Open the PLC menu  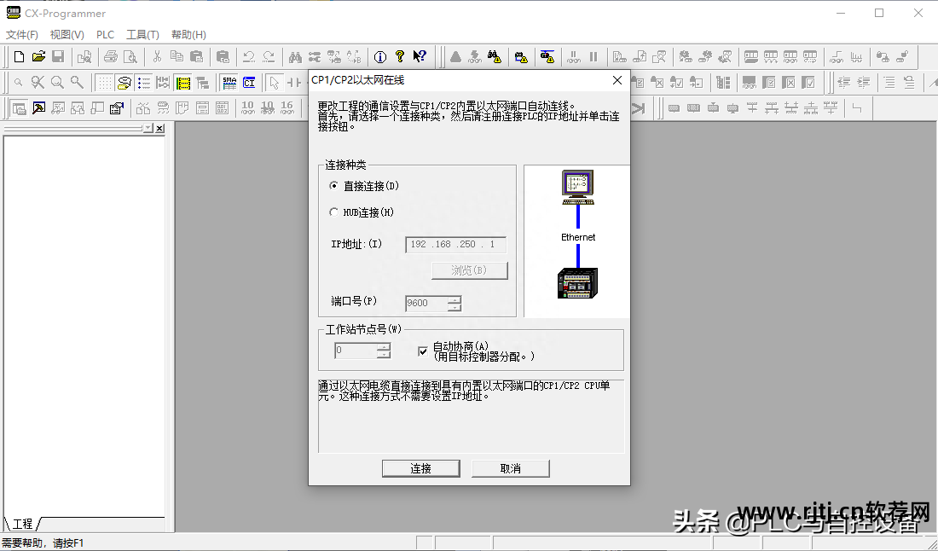(105, 35)
